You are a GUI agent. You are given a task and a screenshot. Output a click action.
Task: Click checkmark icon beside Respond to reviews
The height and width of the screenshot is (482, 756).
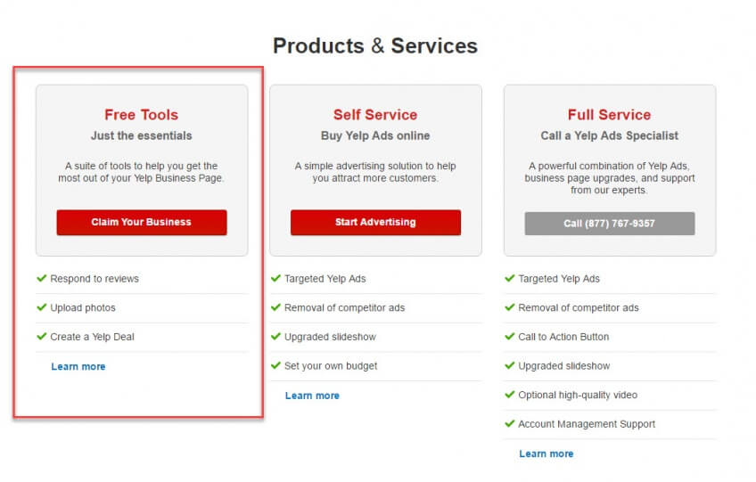[42, 278]
